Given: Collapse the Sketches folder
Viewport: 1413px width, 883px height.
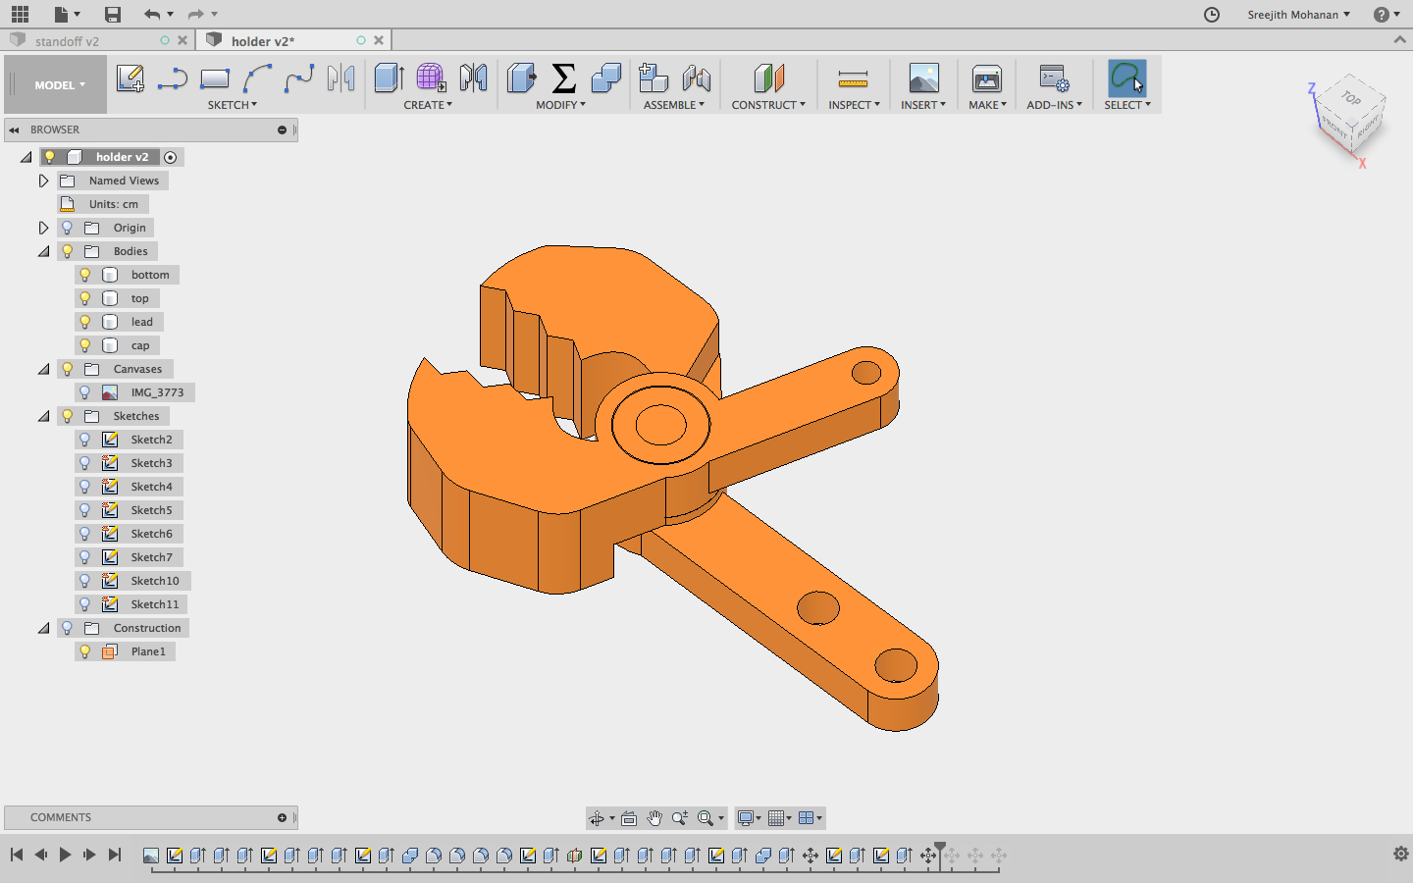Looking at the screenshot, I should [x=43, y=416].
